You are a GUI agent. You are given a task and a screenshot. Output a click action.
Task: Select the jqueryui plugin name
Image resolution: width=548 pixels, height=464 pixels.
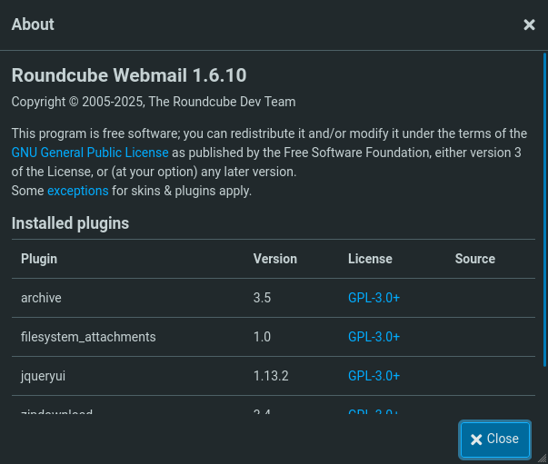[x=42, y=376]
